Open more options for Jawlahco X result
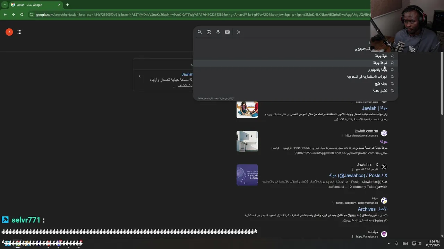 (352, 169)
